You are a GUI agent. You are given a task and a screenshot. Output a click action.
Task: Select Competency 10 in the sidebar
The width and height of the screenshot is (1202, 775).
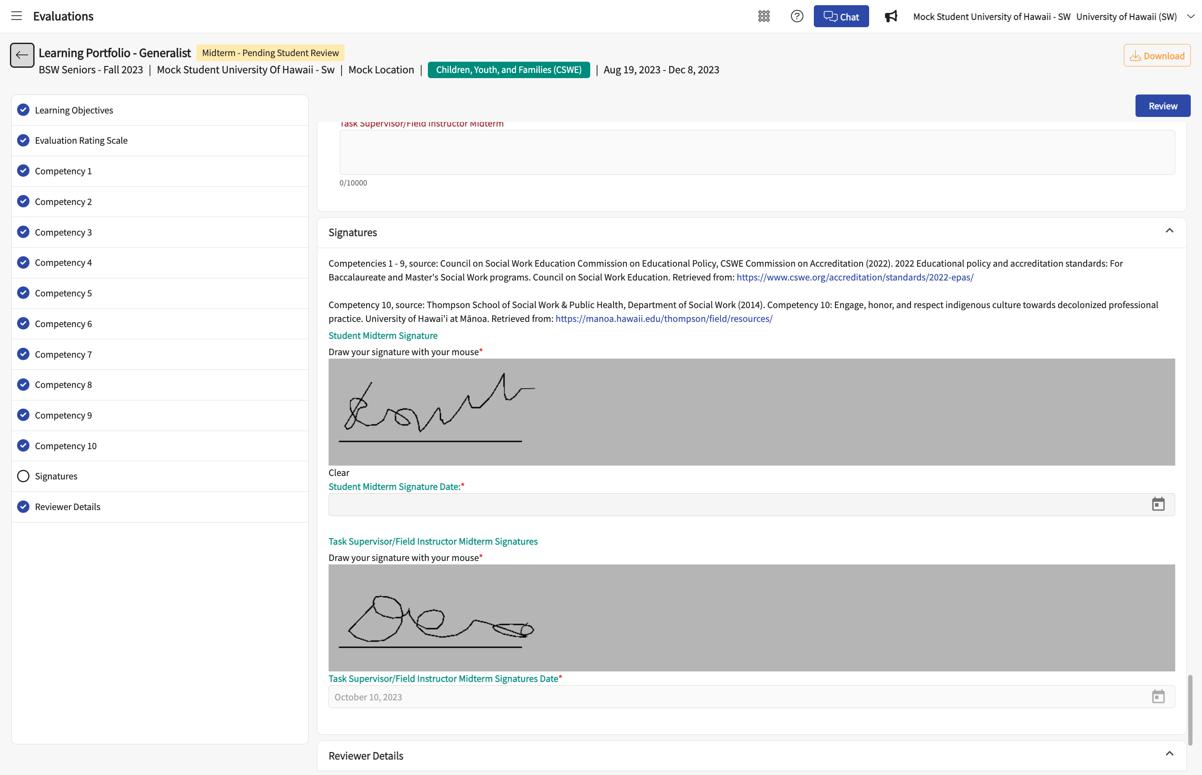[160, 446]
